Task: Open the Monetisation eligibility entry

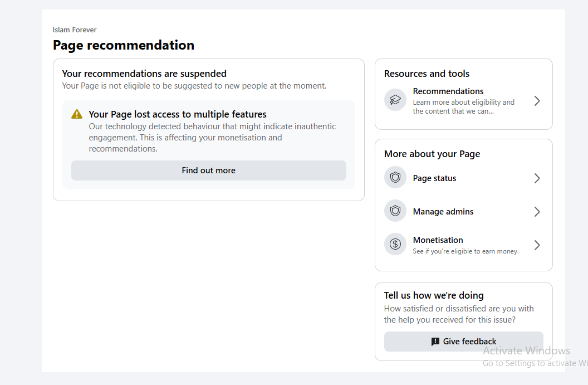Action: 463,245
